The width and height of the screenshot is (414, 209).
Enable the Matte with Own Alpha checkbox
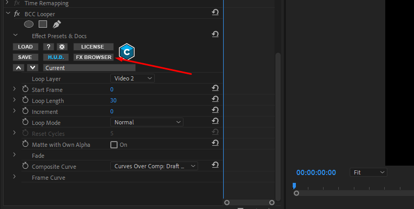click(114, 145)
